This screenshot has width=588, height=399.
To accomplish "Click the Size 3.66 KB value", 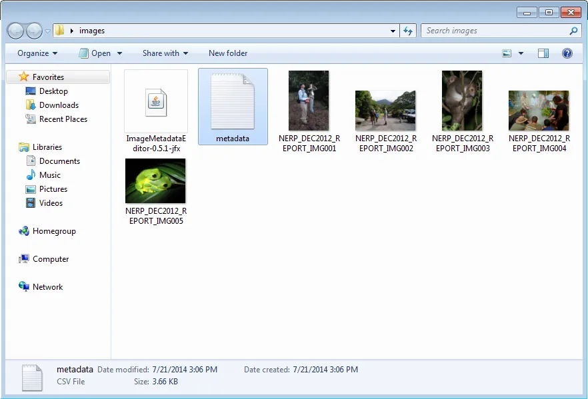I will click(x=165, y=382).
